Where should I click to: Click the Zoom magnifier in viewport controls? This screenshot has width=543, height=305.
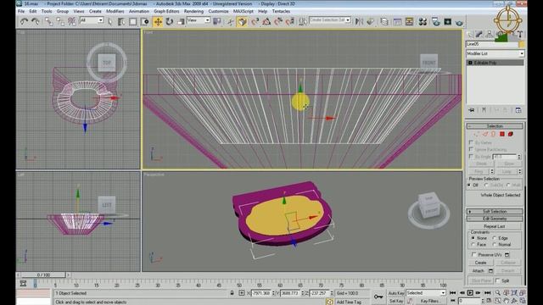498,293
